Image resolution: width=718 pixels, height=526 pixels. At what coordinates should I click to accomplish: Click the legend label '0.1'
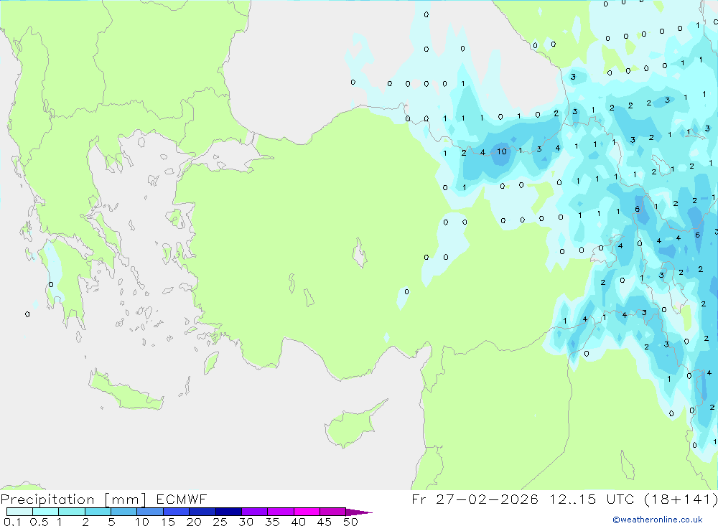tap(12, 522)
